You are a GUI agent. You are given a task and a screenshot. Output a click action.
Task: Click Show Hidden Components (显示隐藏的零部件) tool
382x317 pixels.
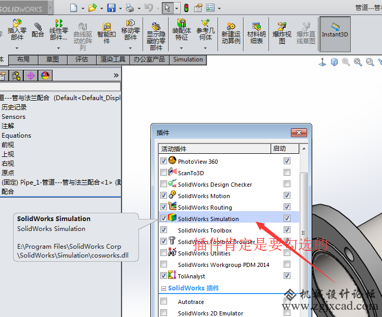(156, 36)
